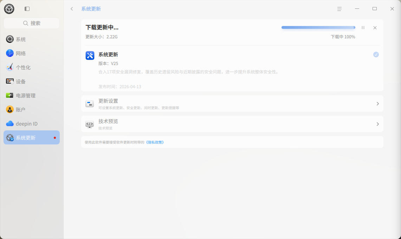Viewport: 401px width, 239px height.
Task: Pause the update download
Action: tap(363, 28)
